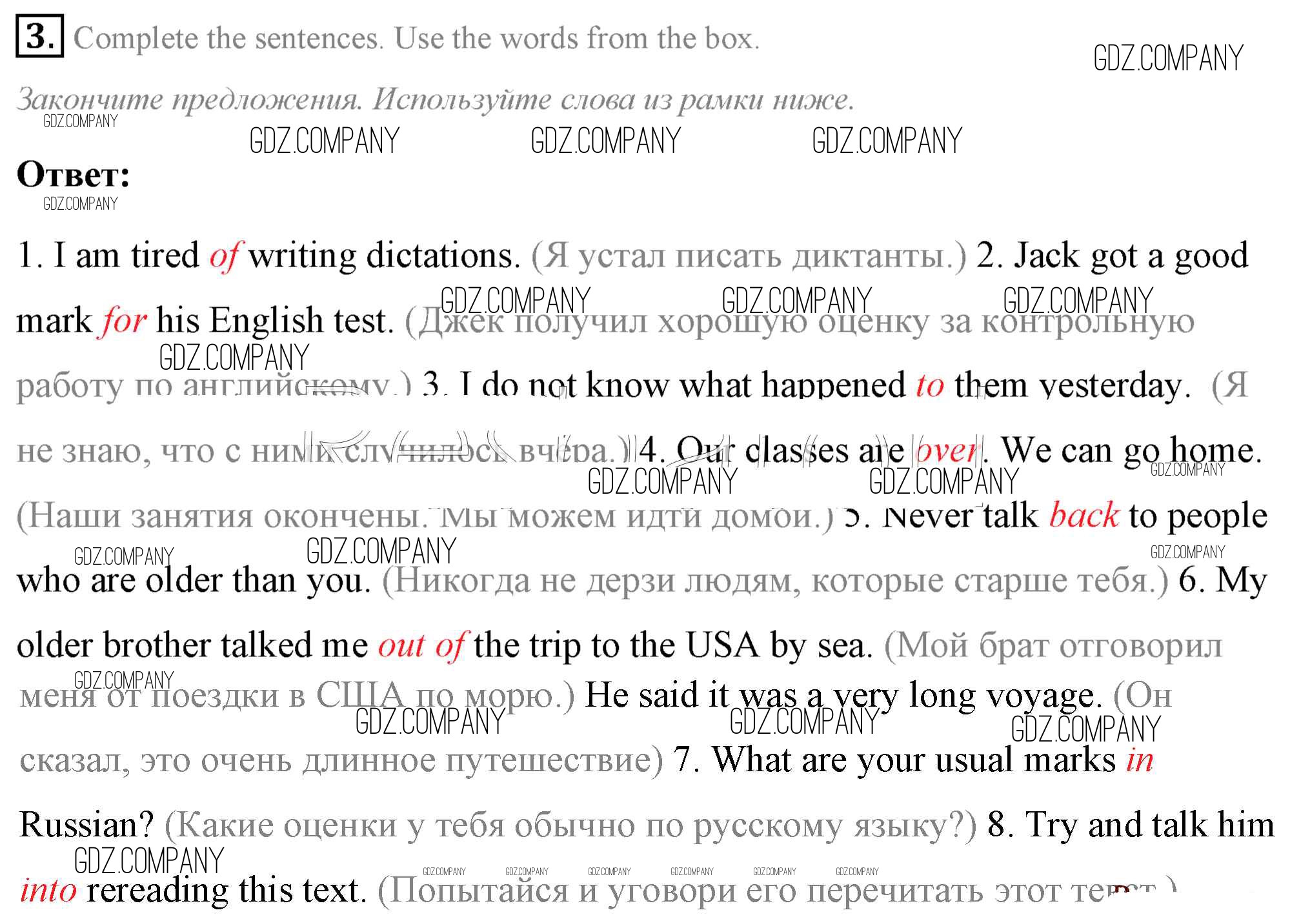Click the red word "into" before "rereading"
The height and width of the screenshot is (919, 1290).
(x=48, y=891)
